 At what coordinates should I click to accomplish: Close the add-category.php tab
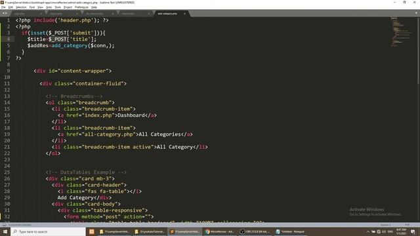[184, 13]
